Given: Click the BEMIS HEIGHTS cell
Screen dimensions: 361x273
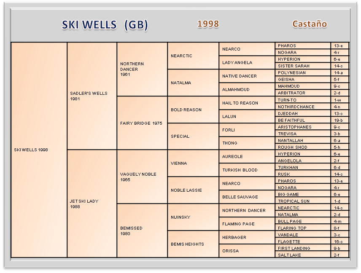Looking at the screenshot, I should [187, 244].
